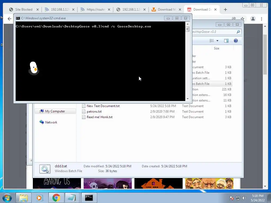271x203 pixels.
Task: Click Explorer search box for DesktopGoose v0.3
Action: coord(214,32)
